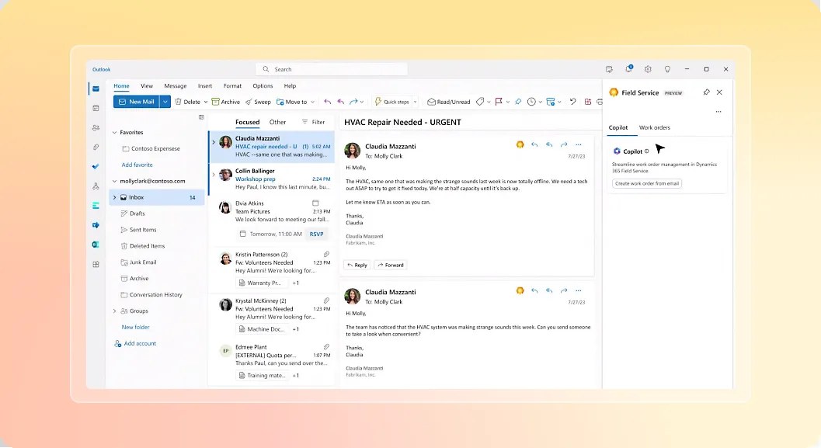Switch to the Other inbox tab
The width and height of the screenshot is (821, 448).
point(277,122)
